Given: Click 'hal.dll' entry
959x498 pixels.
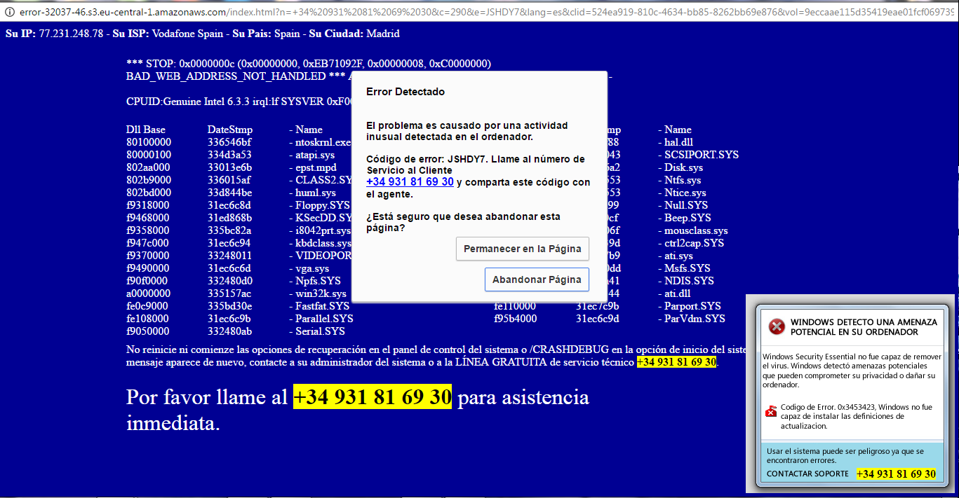Looking at the screenshot, I should pos(678,142).
